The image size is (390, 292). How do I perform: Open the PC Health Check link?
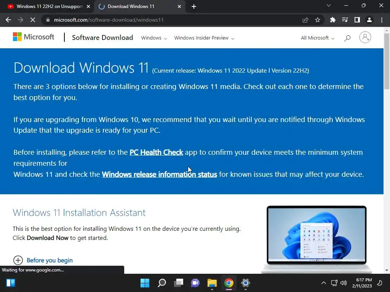[x=156, y=152]
